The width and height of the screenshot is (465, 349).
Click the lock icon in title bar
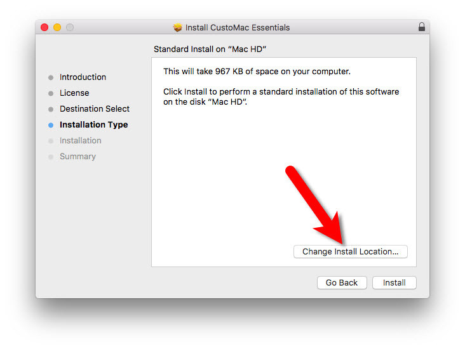click(x=421, y=27)
